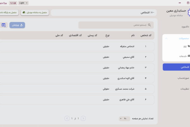The height and width of the screenshot is (127, 190).
Task: Open تنظیمات in the sidebar
Action: coord(185,89)
